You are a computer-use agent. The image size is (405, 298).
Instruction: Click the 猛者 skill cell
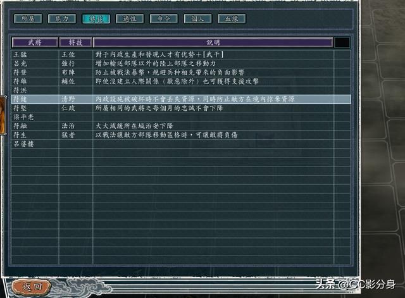click(68, 135)
